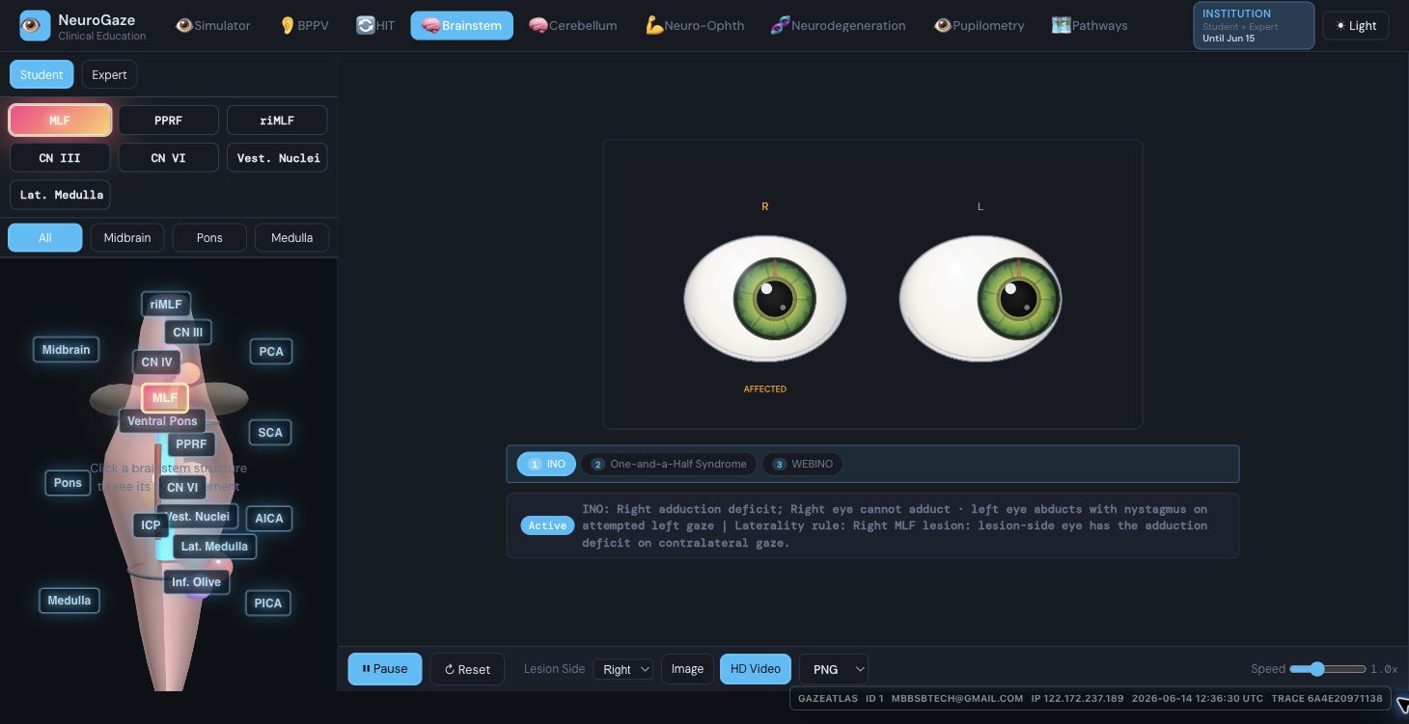Choose the CN III lesion button
The width and height of the screenshot is (1409, 724).
pos(60,157)
